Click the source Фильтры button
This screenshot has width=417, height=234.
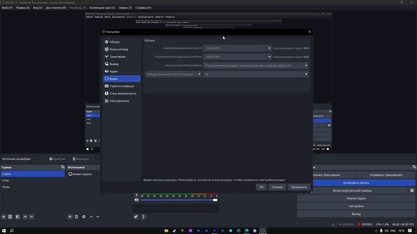coord(81,159)
